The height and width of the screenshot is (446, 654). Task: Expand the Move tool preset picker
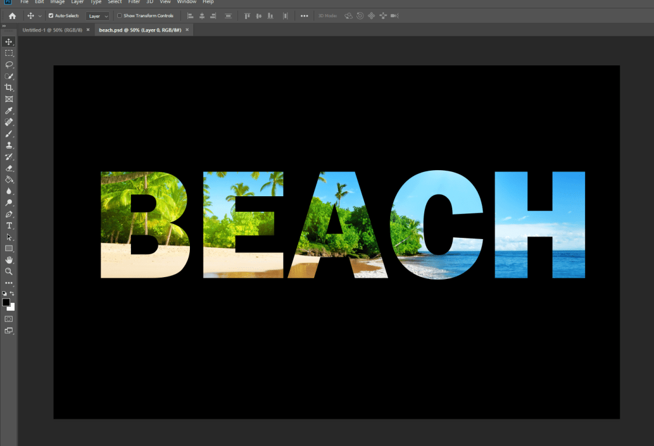(x=40, y=16)
